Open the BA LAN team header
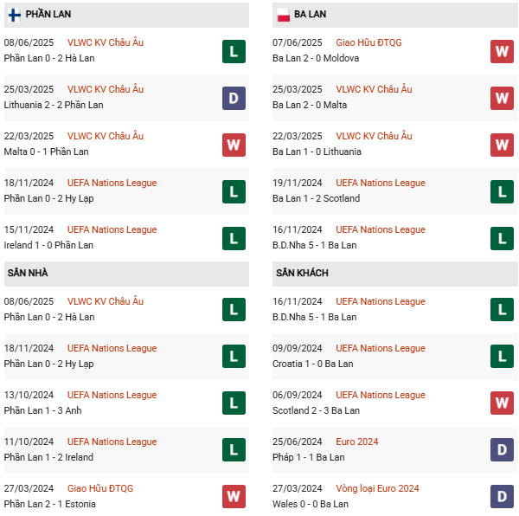Image resolution: width=519 pixels, height=516 pixels. [310, 15]
